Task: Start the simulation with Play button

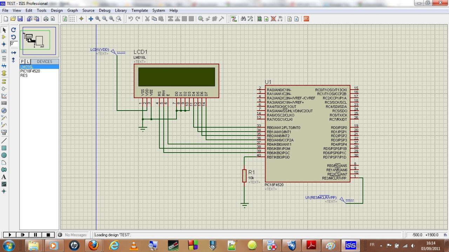Action: [x=10, y=235]
